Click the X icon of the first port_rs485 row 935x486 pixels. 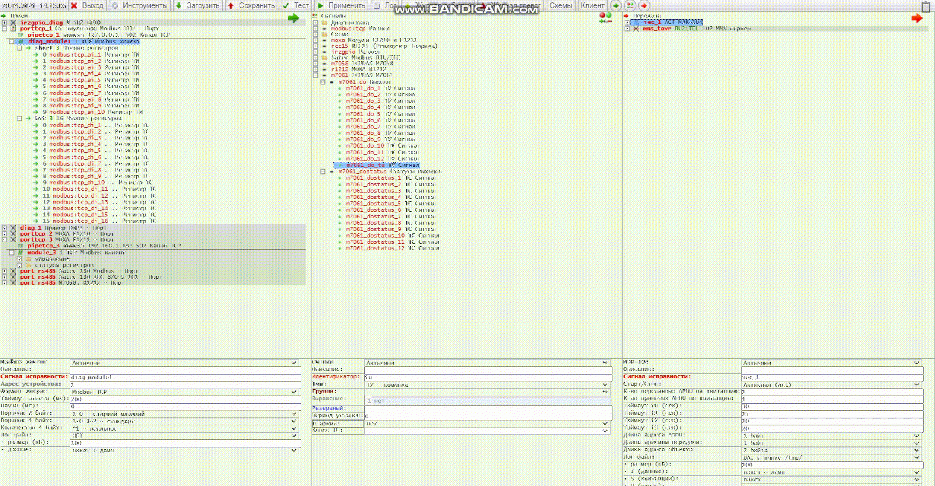(x=13, y=271)
